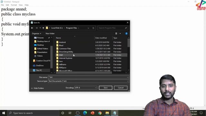Open the Organize menu
Screen dimensions: 206x116
[36, 34]
